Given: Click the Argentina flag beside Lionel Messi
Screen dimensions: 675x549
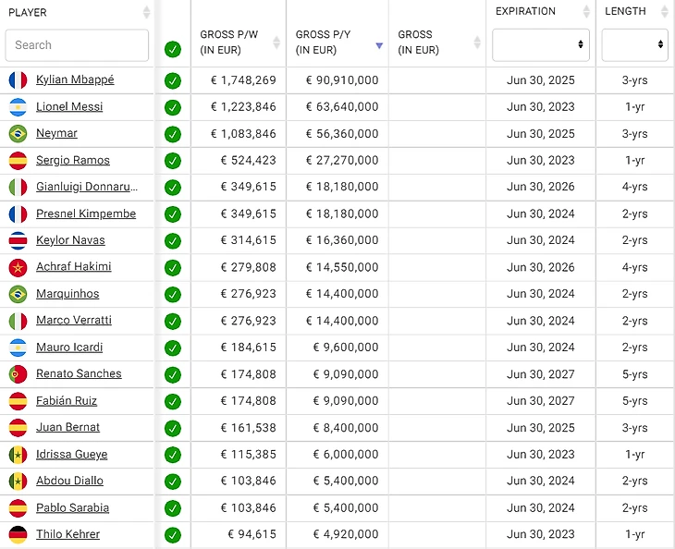Looking at the screenshot, I should click(18, 107).
